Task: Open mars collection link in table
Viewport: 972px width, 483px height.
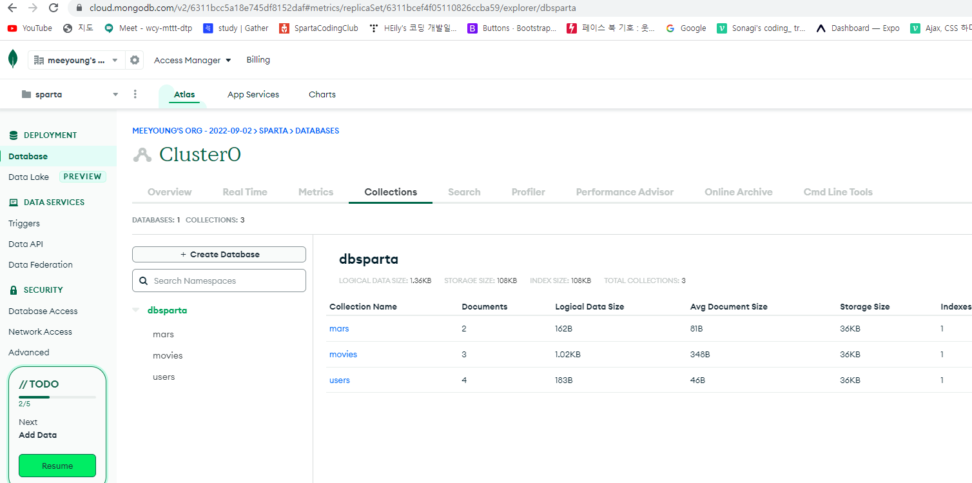Action: coord(339,329)
